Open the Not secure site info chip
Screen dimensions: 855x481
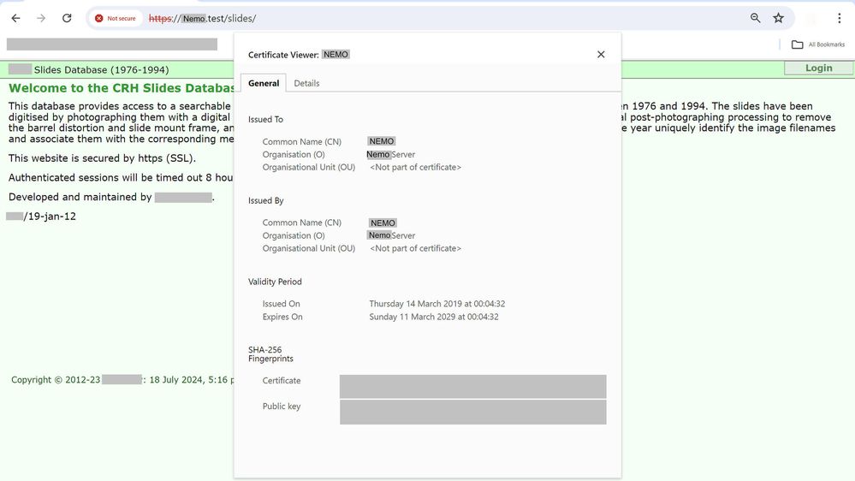click(x=116, y=18)
